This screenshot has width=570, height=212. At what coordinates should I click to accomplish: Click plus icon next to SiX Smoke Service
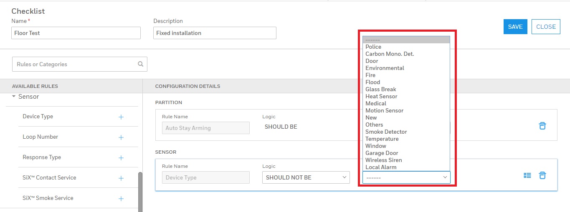coord(121,199)
